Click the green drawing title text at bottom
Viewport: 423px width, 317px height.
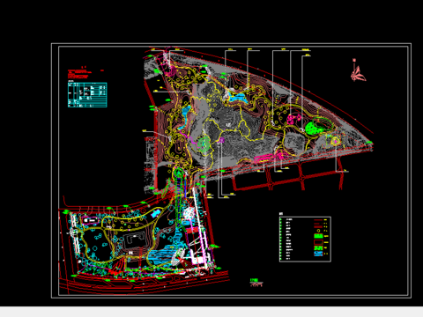click(254, 281)
